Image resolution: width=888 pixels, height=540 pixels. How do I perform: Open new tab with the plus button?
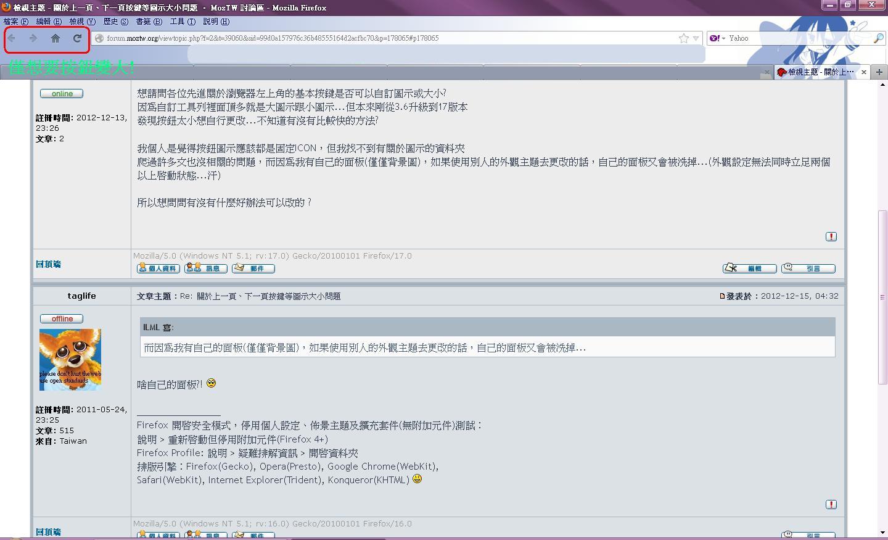pos(879,72)
